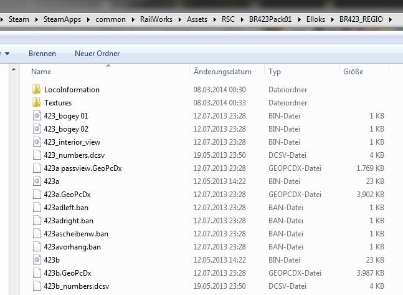Screen dimensions: 403x295
Task: Select the 423adright.ban file icon
Action: pyautogui.click(x=37, y=221)
